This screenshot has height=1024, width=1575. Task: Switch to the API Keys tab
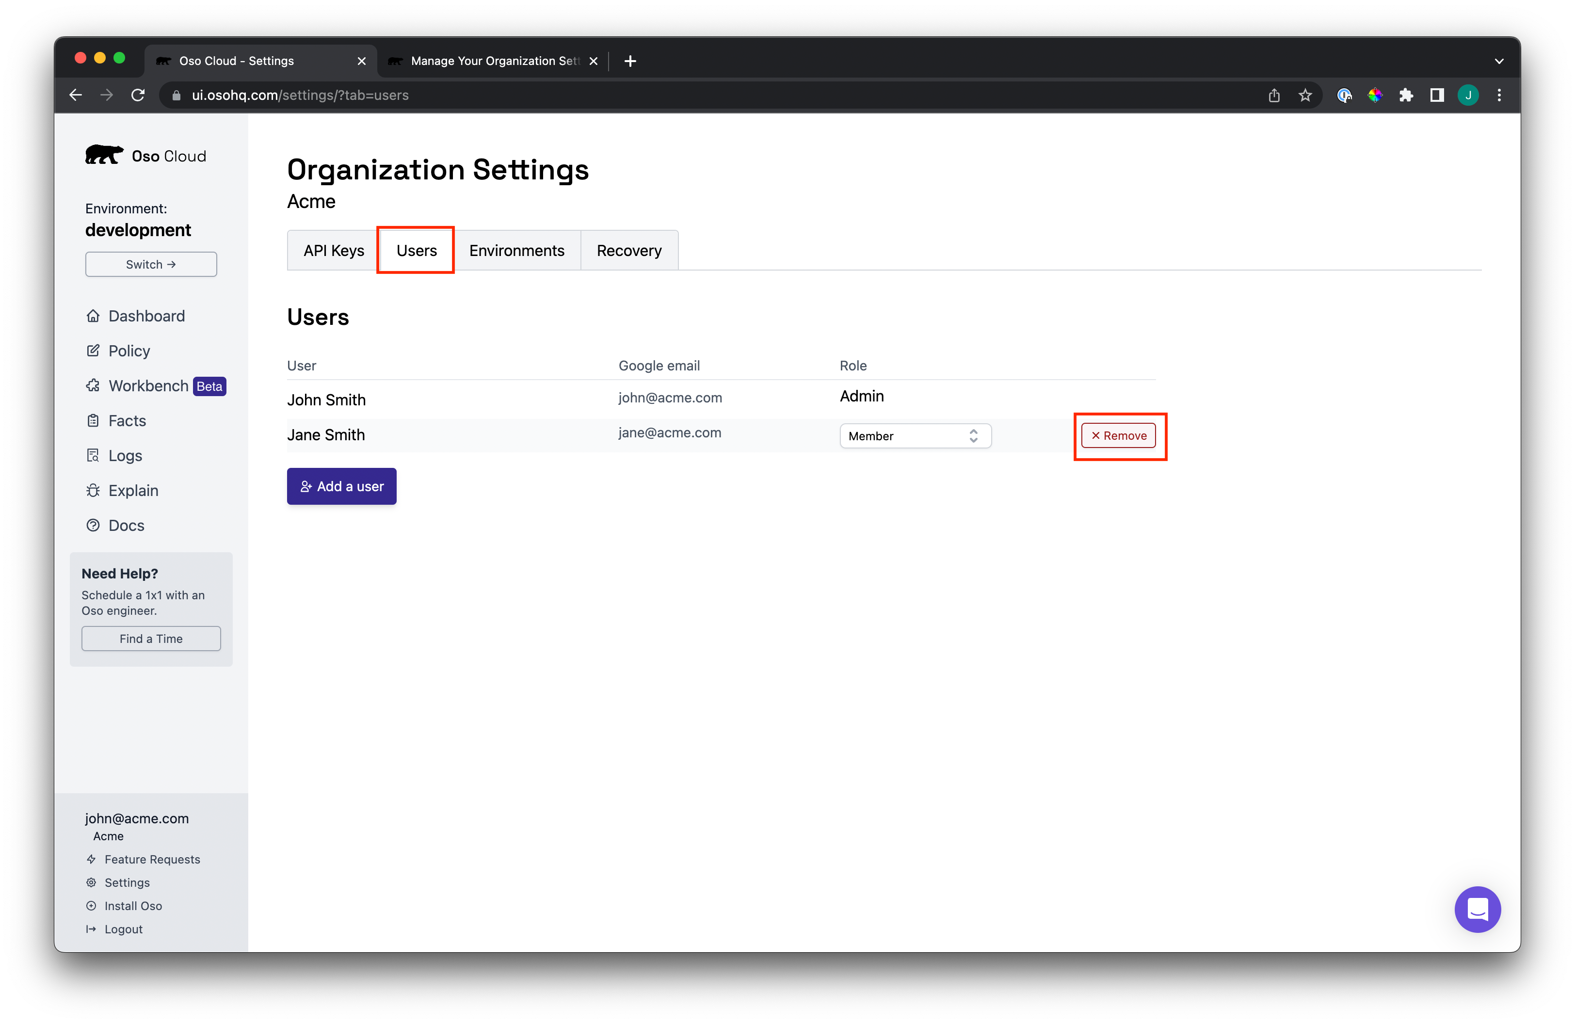pos(334,251)
